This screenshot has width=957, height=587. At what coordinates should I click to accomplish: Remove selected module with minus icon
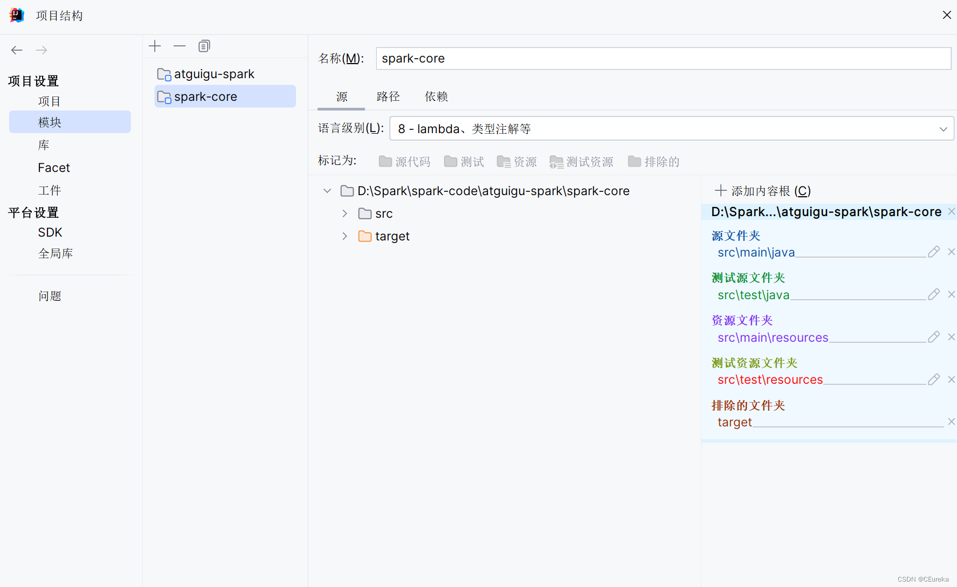pos(180,46)
